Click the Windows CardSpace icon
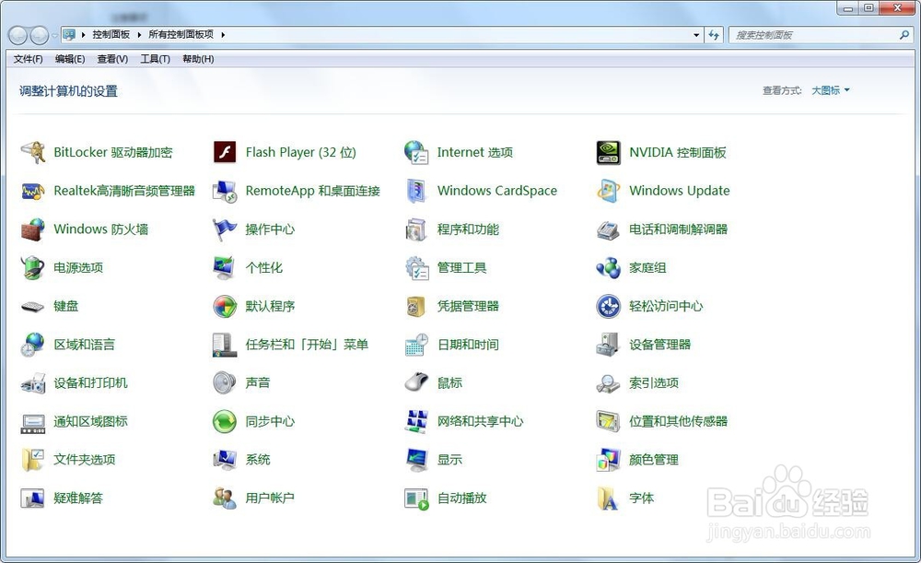 click(416, 191)
